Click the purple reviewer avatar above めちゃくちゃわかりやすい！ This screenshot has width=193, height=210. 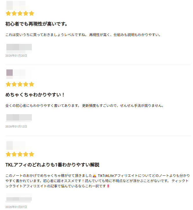(10, 73)
